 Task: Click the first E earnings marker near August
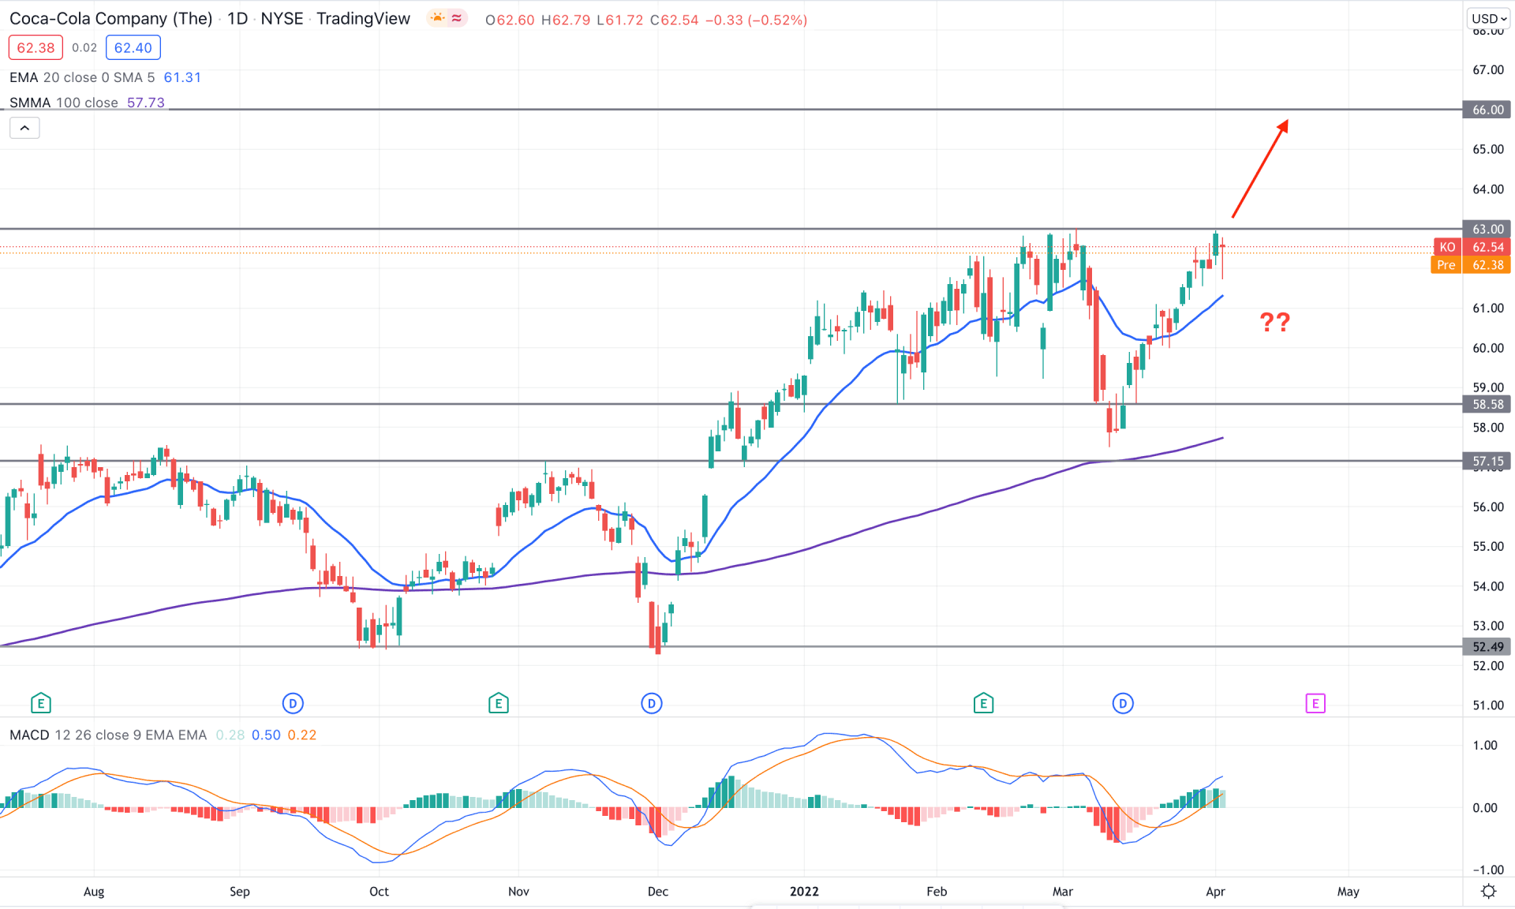click(x=41, y=702)
